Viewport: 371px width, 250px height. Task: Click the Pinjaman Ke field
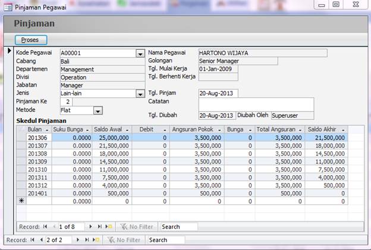(x=66, y=102)
